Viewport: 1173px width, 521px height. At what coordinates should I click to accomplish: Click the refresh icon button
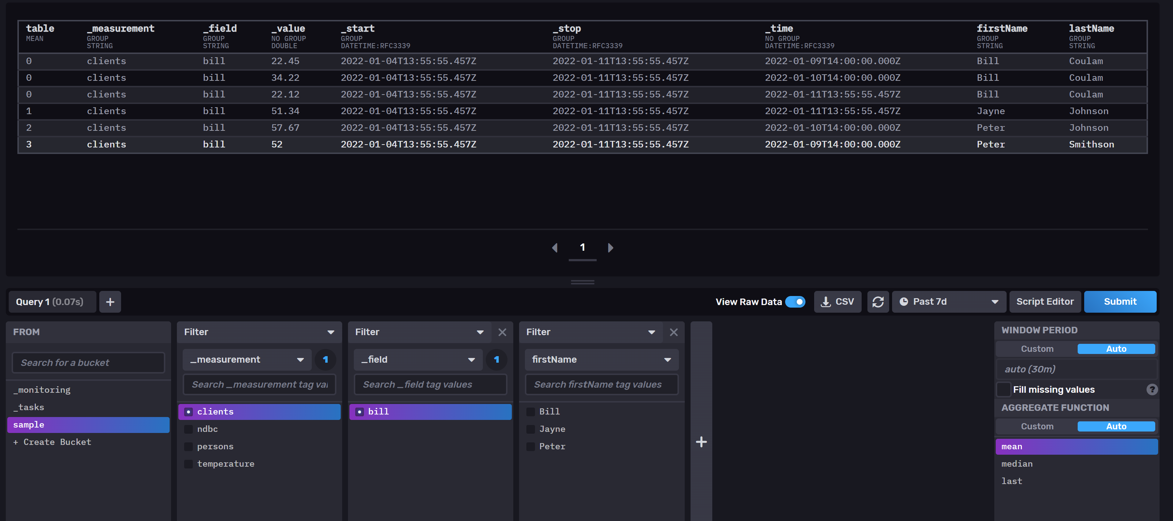878,302
